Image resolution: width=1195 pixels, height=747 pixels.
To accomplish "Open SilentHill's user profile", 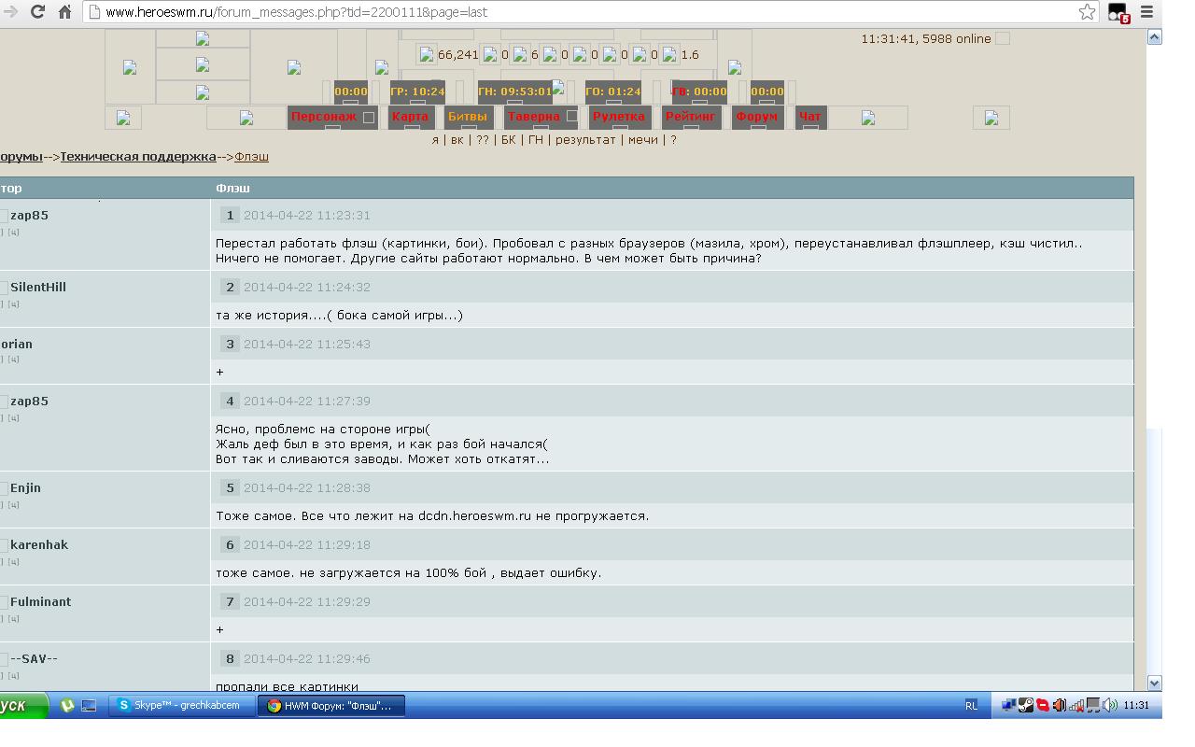I will (x=38, y=288).
